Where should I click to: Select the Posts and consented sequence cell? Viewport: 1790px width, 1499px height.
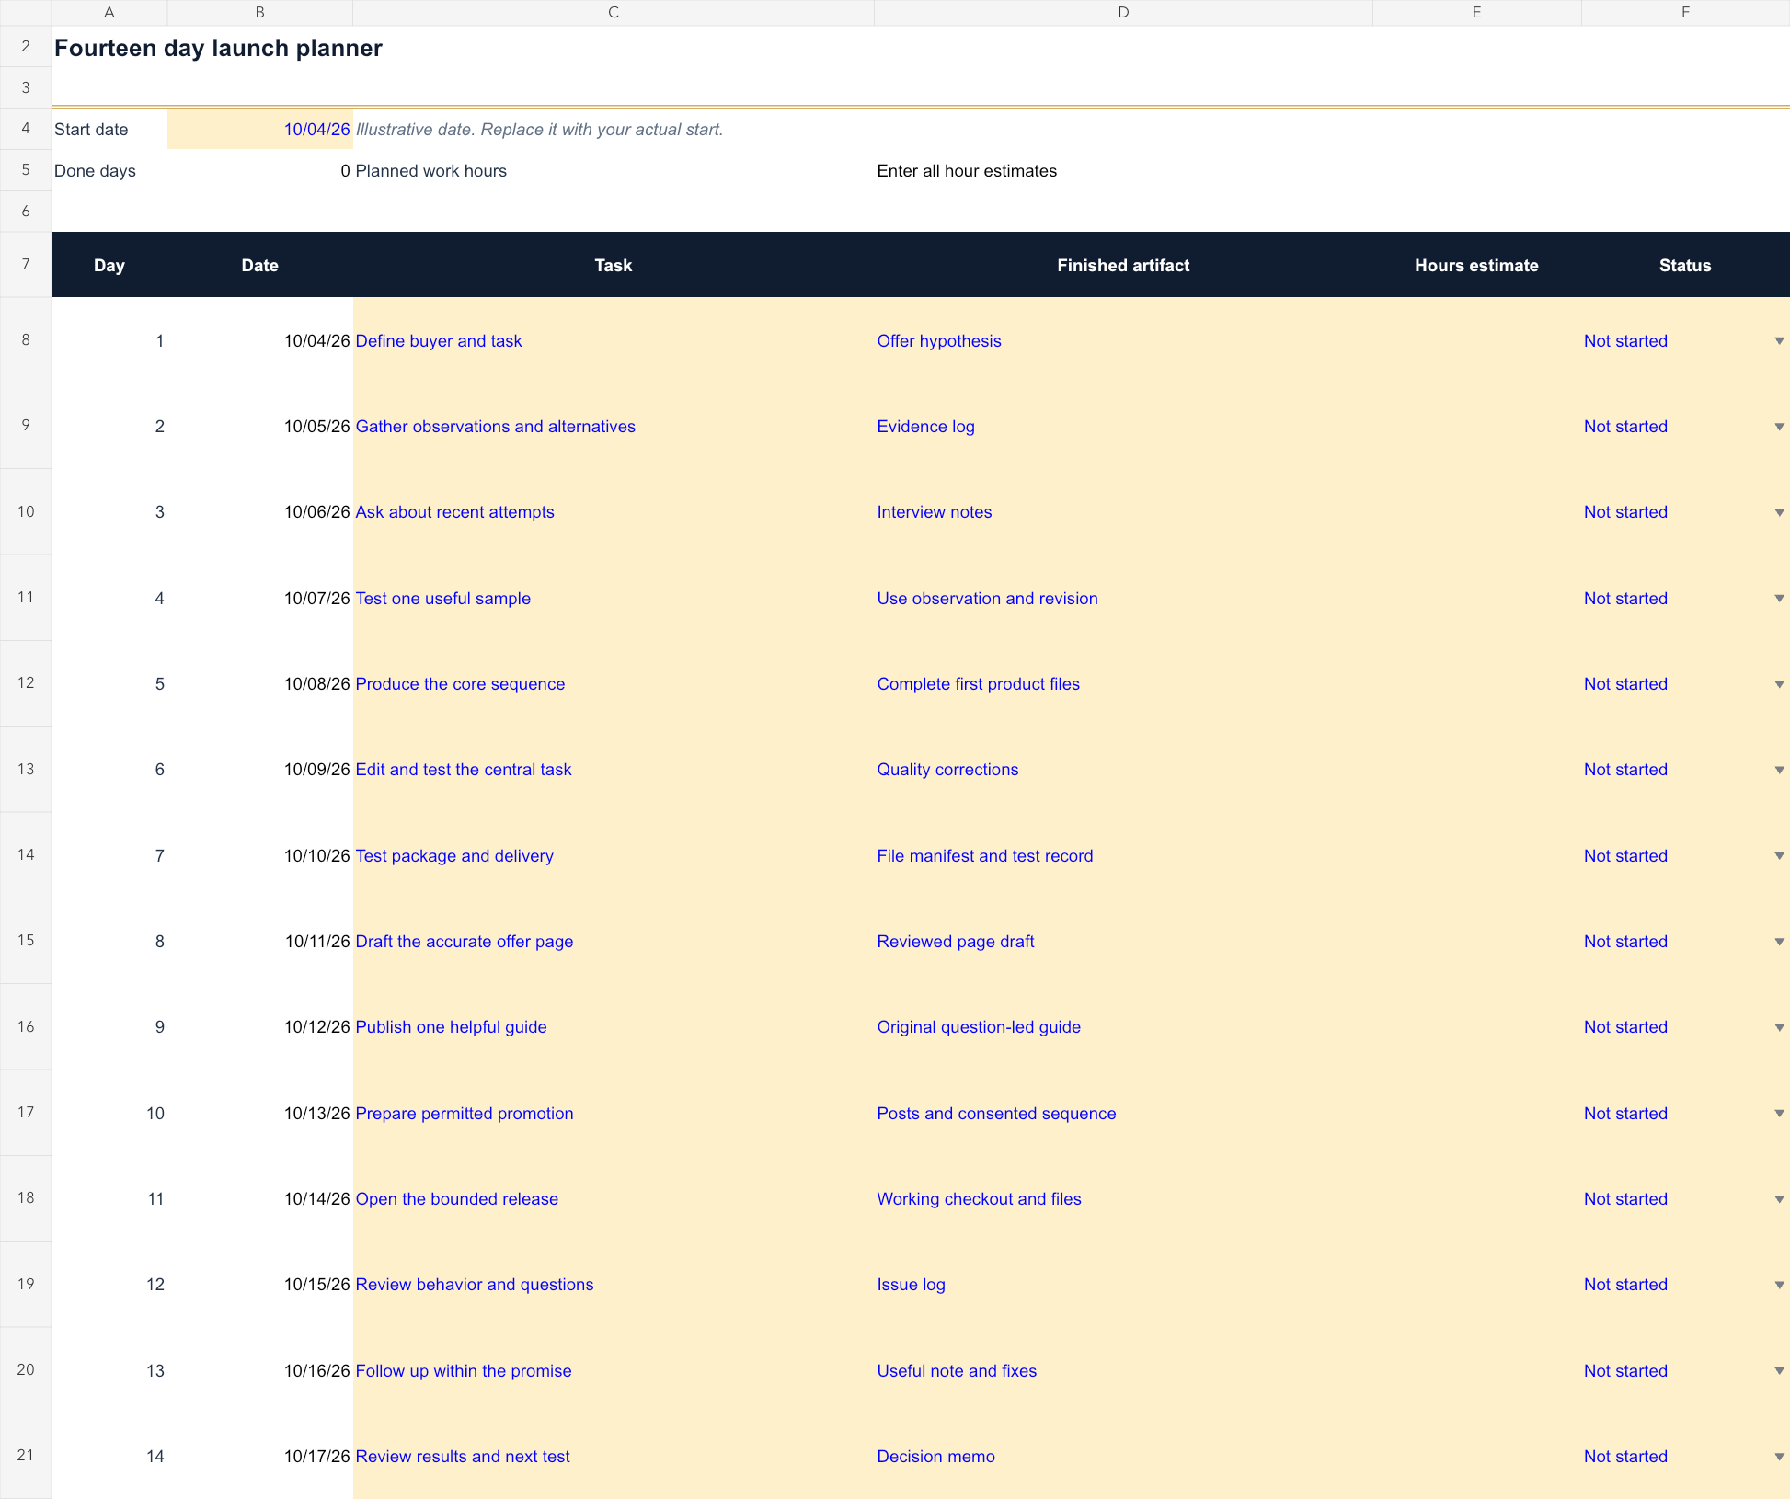pos(1123,1114)
